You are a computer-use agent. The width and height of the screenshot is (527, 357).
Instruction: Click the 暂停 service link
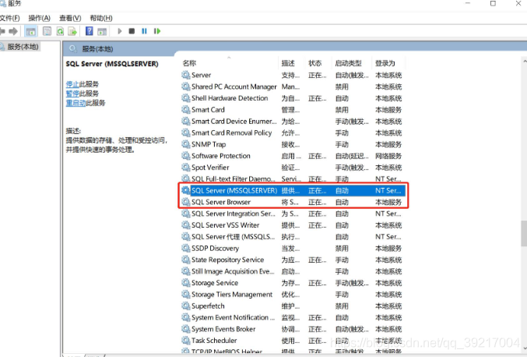pyautogui.click(x=72, y=94)
